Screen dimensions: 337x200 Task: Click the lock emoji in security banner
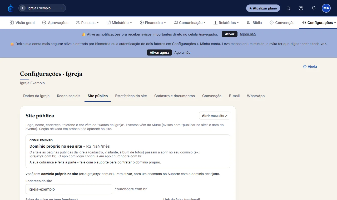coord(12,44)
